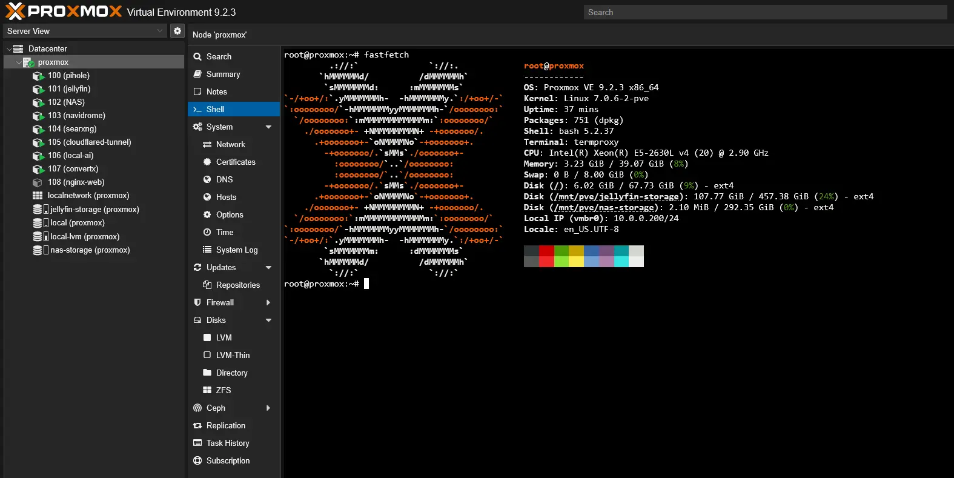
Task: Click the container icon for 102 (NAS)
Action: click(x=38, y=102)
